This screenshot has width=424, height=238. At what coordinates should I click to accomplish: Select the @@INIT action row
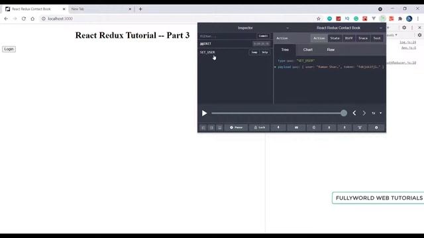click(x=235, y=44)
